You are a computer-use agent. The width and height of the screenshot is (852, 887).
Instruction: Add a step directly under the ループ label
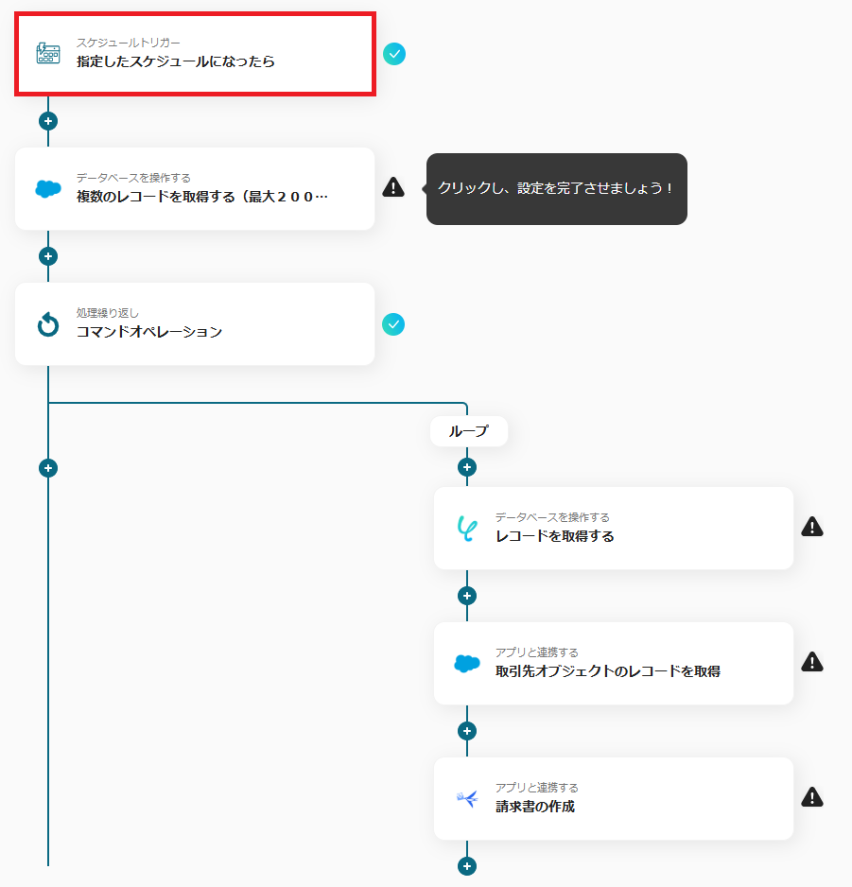click(x=467, y=467)
